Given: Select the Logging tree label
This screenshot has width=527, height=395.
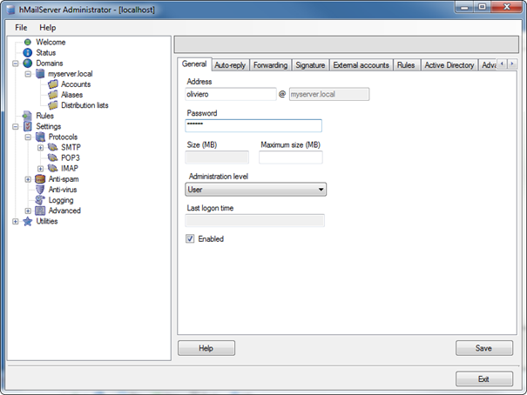Looking at the screenshot, I should pyautogui.click(x=61, y=200).
